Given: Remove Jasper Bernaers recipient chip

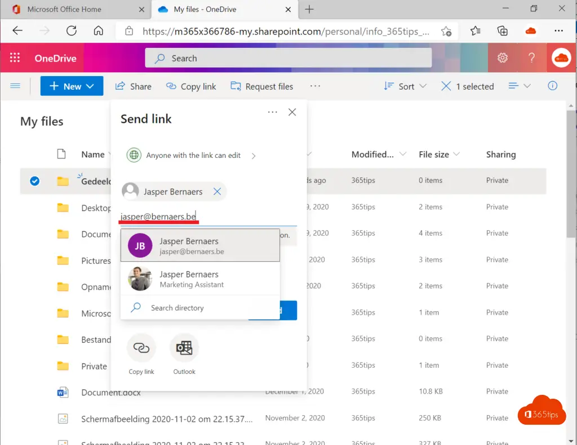Looking at the screenshot, I should 217,192.
